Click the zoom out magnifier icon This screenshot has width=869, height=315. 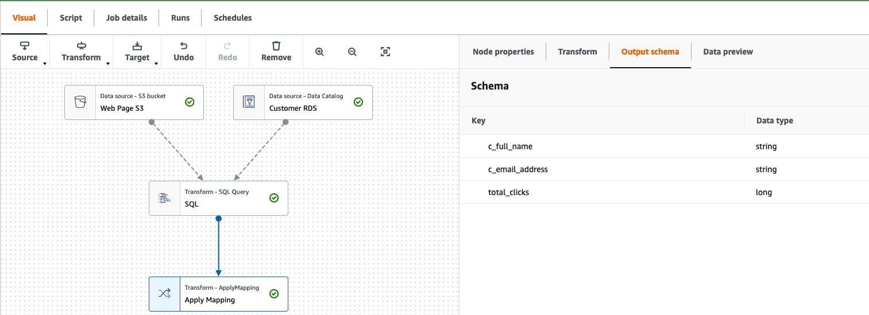pos(352,52)
